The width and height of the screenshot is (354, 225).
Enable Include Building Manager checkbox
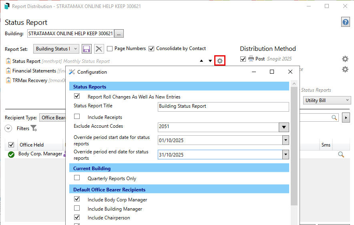[x=77, y=208]
